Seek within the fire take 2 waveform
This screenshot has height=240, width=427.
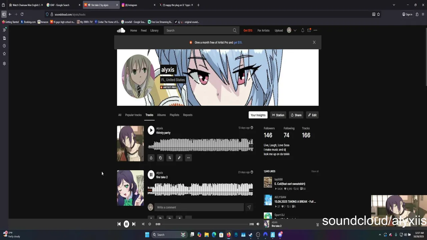pyautogui.click(x=200, y=189)
